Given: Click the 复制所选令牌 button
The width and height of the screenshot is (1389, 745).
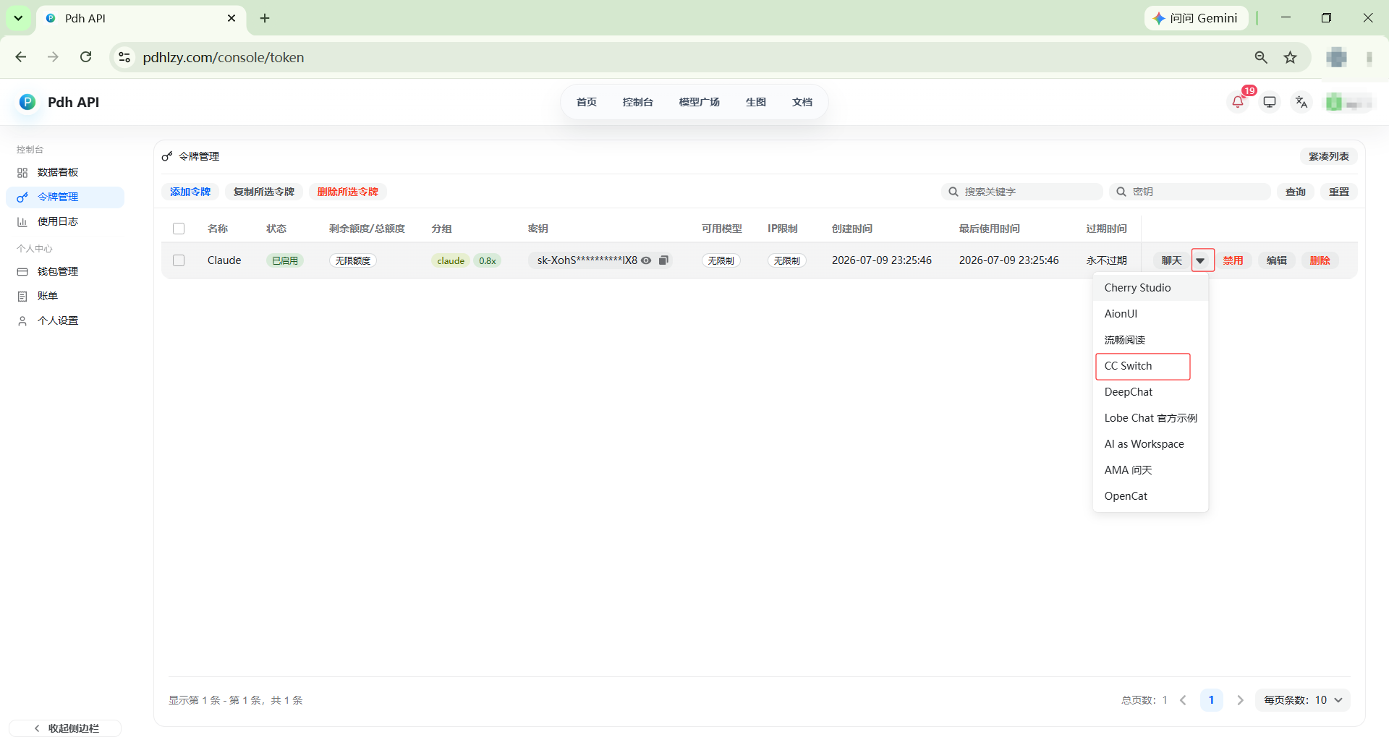Looking at the screenshot, I should [x=264, y=192].
